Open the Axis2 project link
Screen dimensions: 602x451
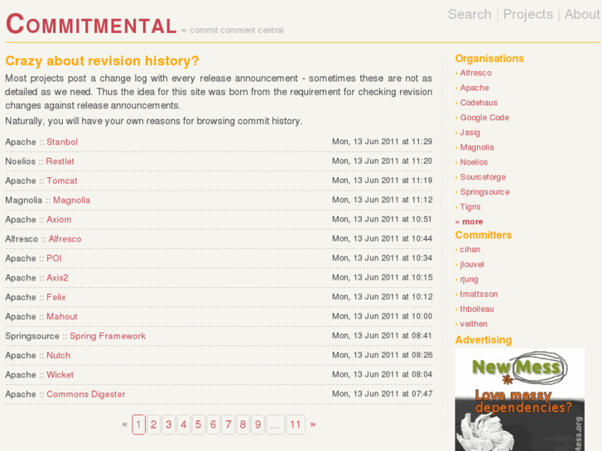coord(57,278)
